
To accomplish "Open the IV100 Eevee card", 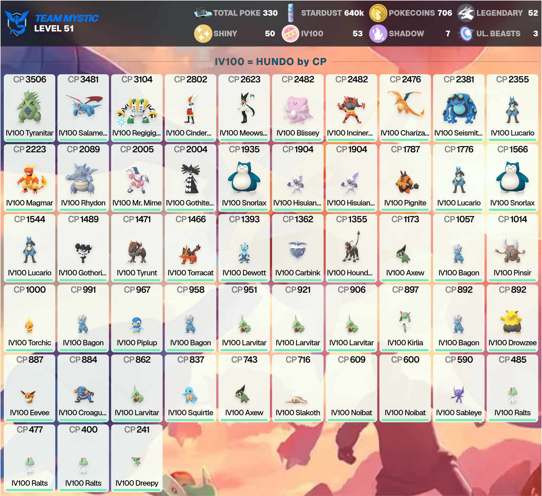I will pos(30,388).
